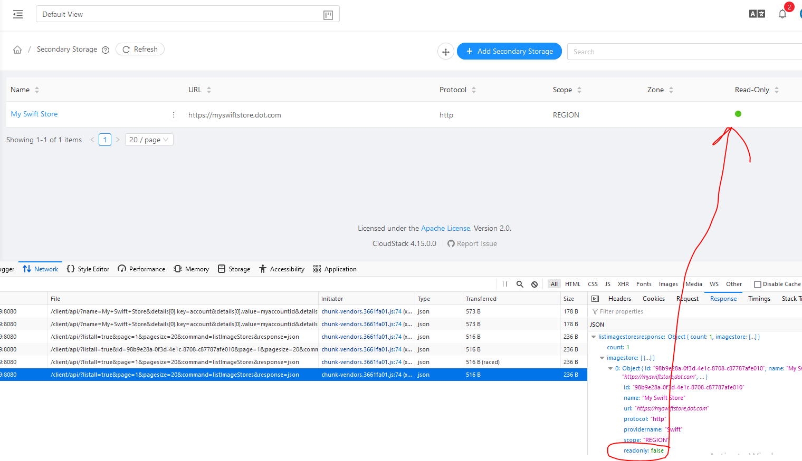Collapse listimagestoresresponse JSON node

pyautogui.click(x=594, y=337)
